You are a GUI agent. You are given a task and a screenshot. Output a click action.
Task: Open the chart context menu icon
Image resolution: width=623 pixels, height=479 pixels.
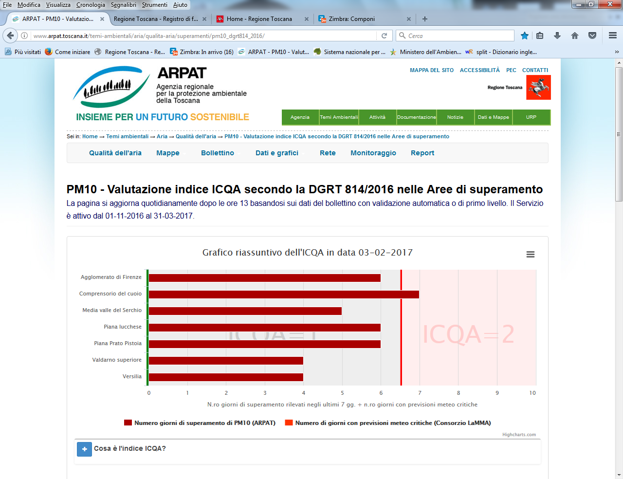531,255
